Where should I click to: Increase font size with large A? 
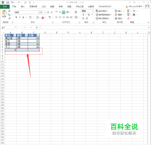click(48, 12)
